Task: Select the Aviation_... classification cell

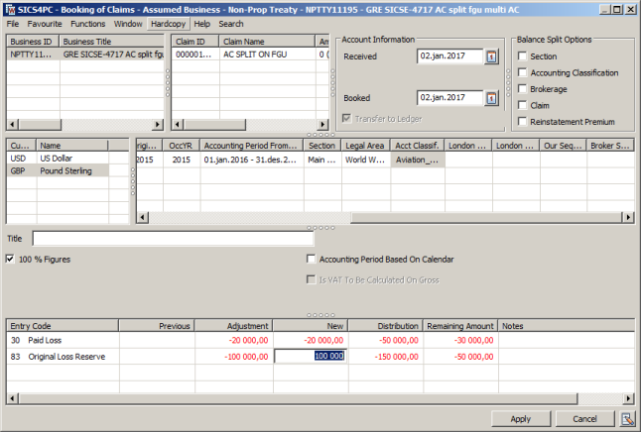Action: coord(418,160)
